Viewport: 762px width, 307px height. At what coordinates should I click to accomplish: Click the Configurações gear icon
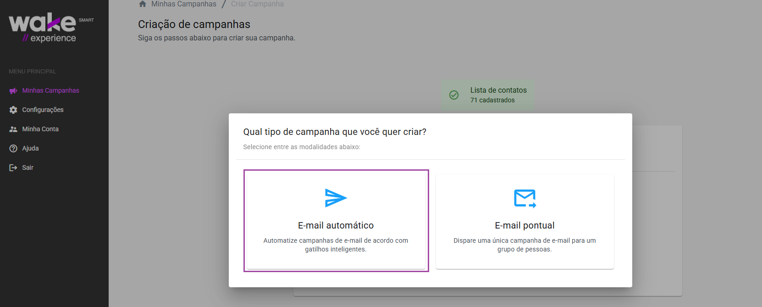point(13,110)
